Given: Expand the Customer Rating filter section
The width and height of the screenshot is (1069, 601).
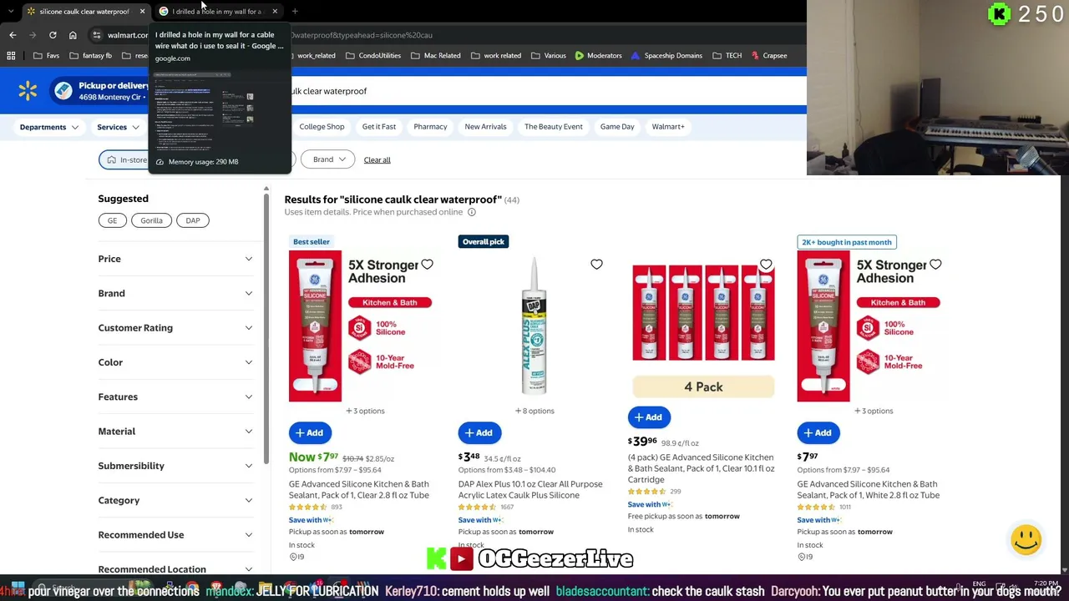Looking at the screenshot, I should click(175, 328).
